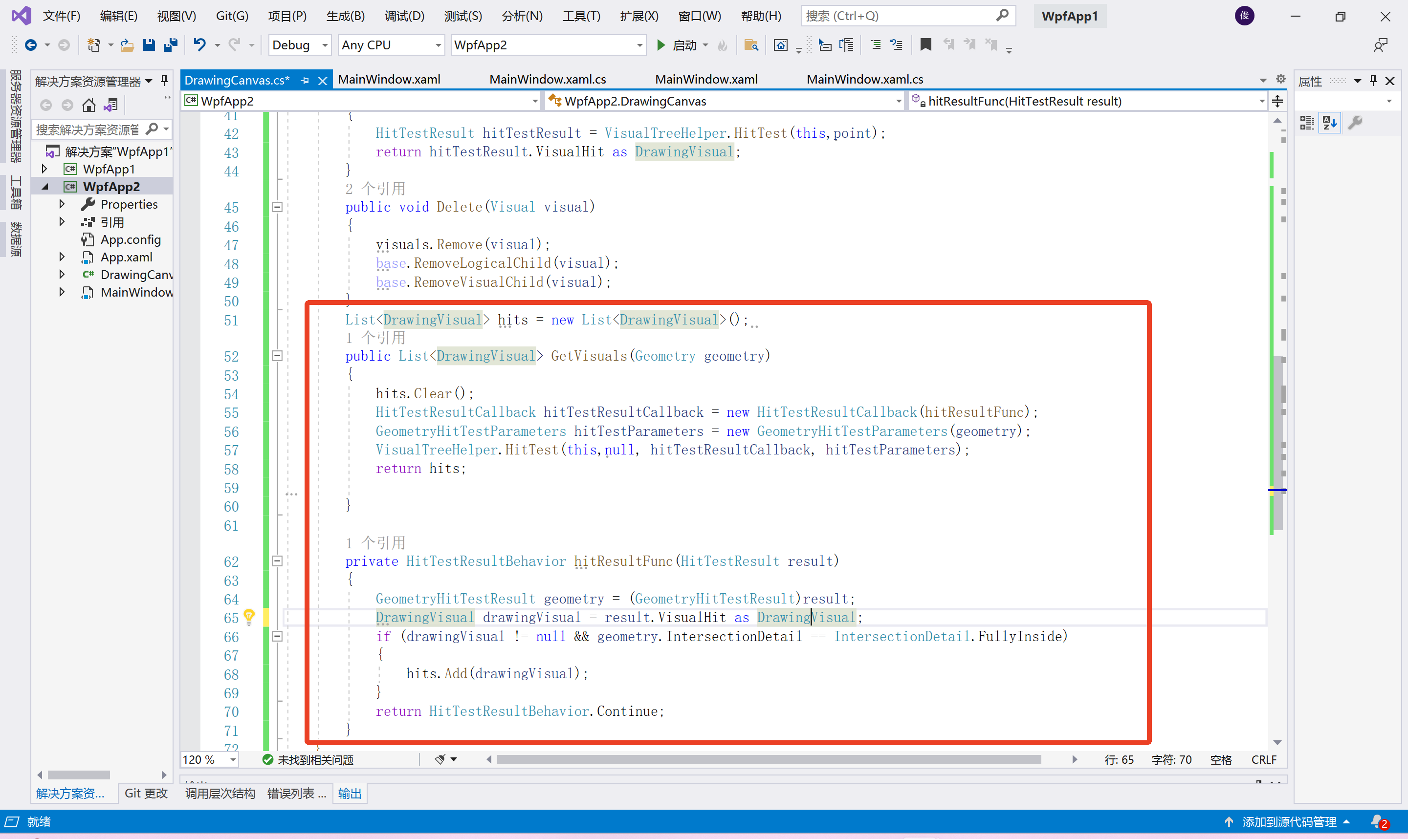1408x839 pixels.
Task: Click the Properties panel wrench icon
Action: click(x=1355, y=122)
